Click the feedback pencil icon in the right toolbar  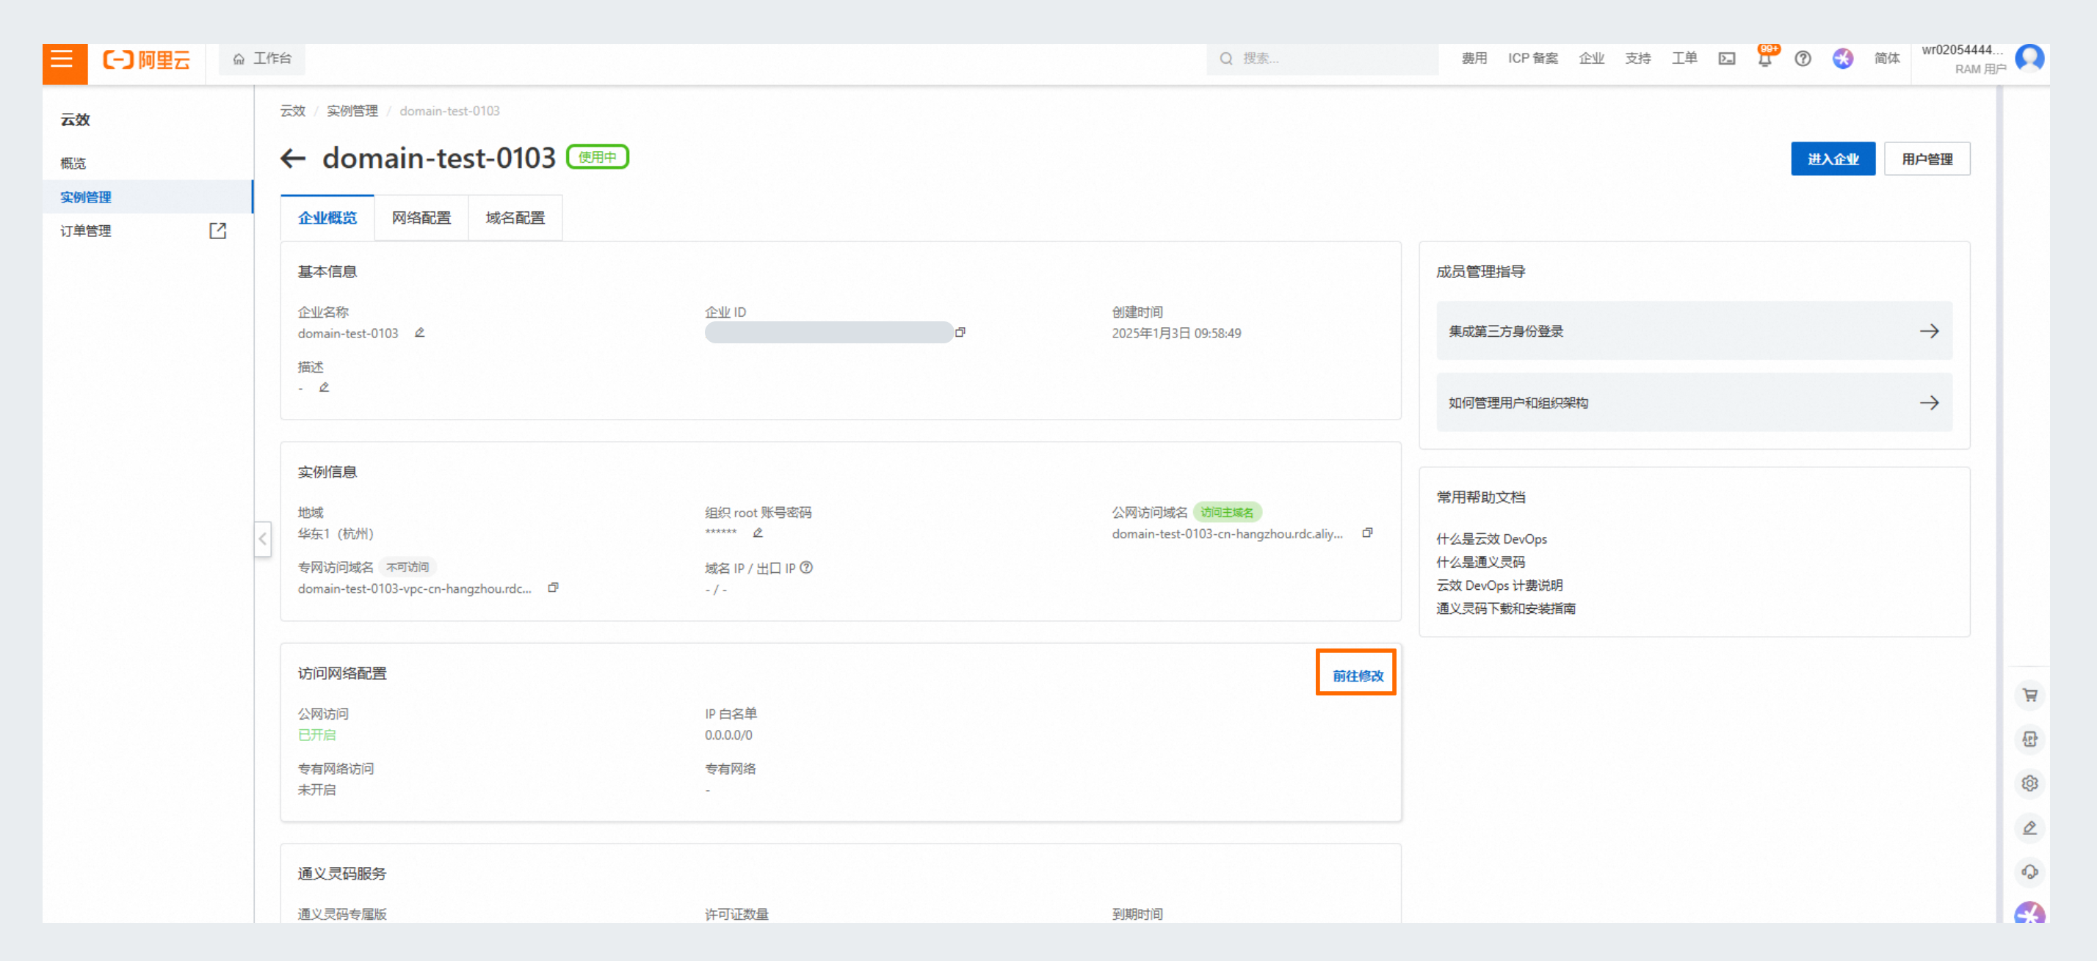[x=2029, y=827]
